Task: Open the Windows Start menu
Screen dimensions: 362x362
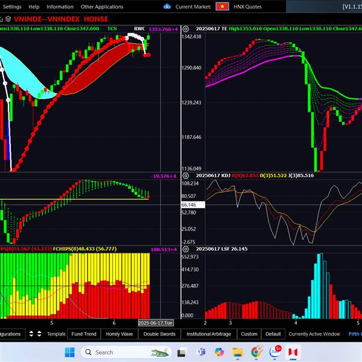Action: pos(69,352)
